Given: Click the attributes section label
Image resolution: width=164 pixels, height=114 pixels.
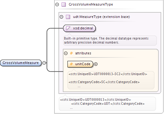Looking at the screenshot, I should [83, 53].
